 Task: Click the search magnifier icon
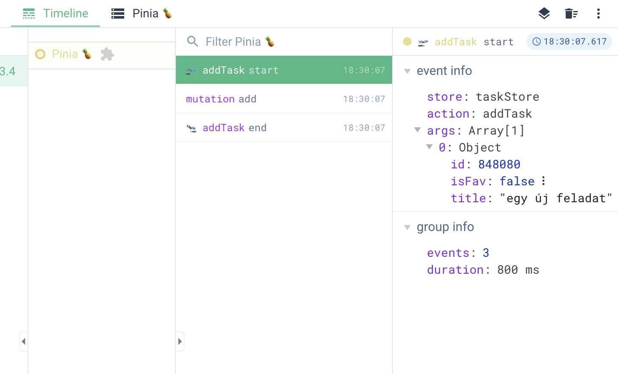193,41
